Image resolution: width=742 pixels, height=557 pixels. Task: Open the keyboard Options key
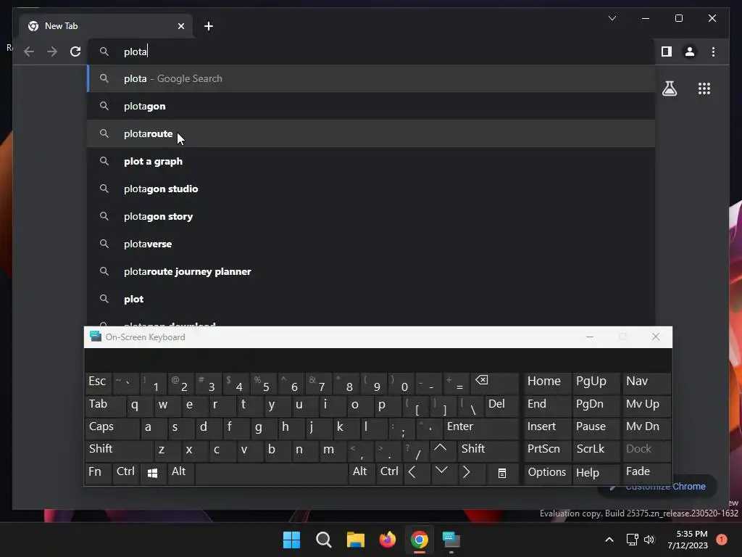coord(546,473)
